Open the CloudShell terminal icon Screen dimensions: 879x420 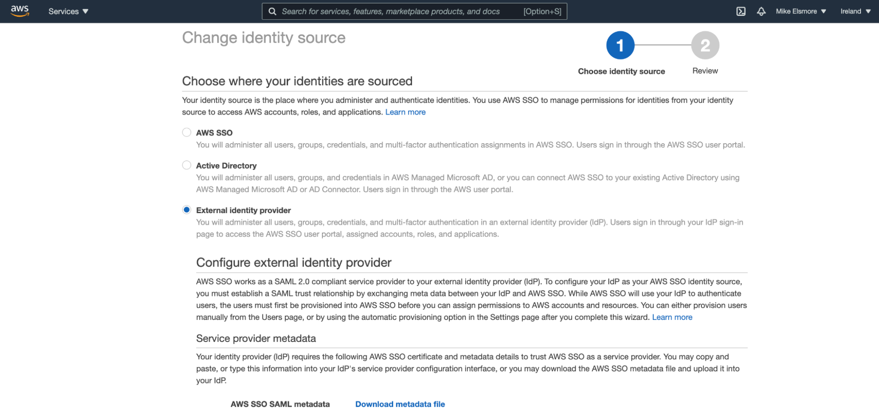(741, 11)
